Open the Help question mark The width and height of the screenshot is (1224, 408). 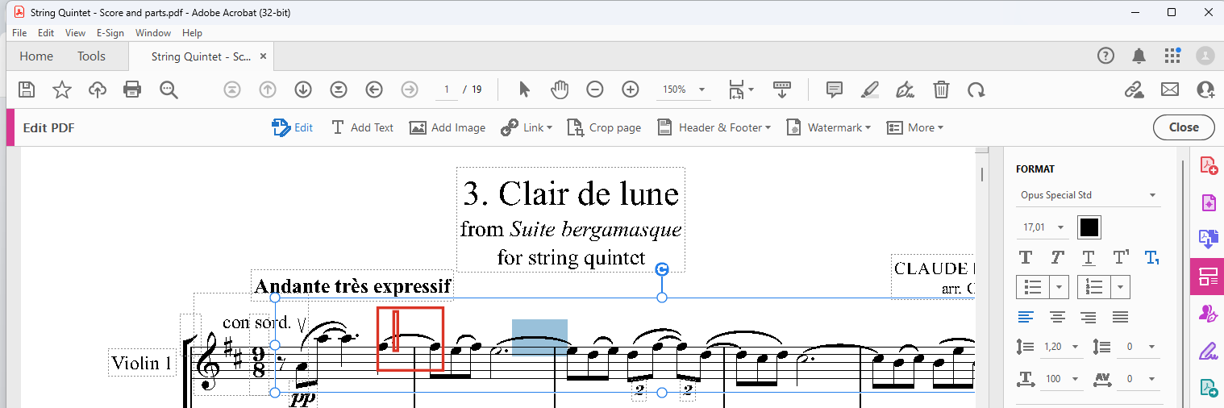click(1105, 56)
